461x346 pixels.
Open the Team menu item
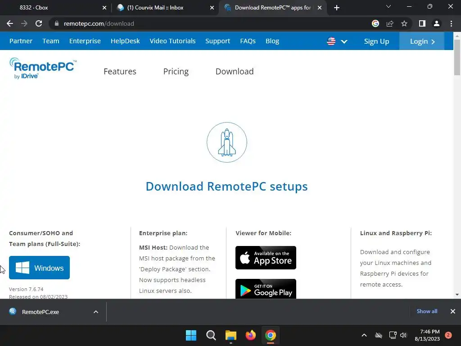[x=51, y=41]
